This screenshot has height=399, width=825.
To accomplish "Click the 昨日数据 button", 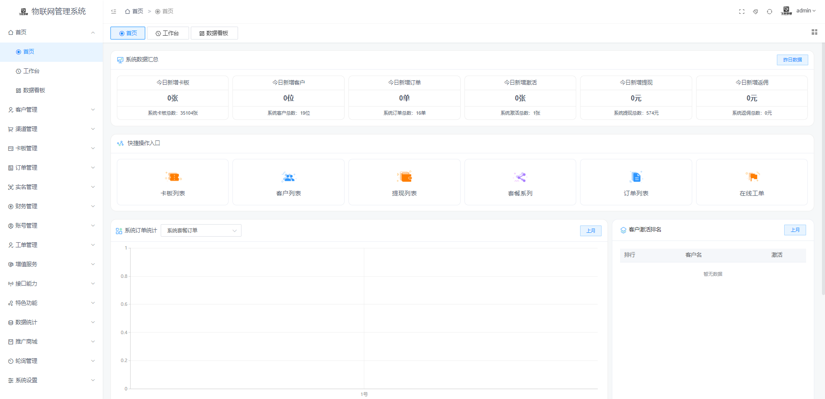I will (792, 60).
